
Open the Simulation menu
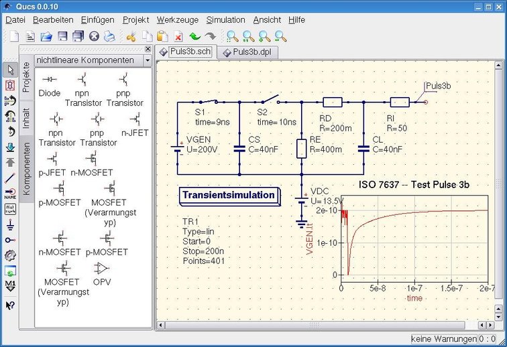[x=225, y=20]
